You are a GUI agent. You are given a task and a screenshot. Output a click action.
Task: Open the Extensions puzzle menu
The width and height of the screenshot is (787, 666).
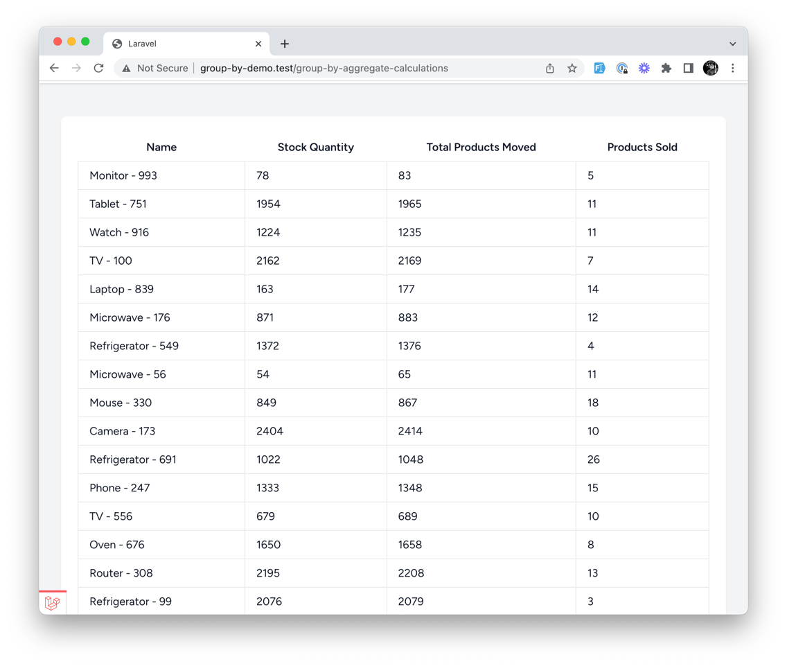pyautogui.click(x=666, y=69)
